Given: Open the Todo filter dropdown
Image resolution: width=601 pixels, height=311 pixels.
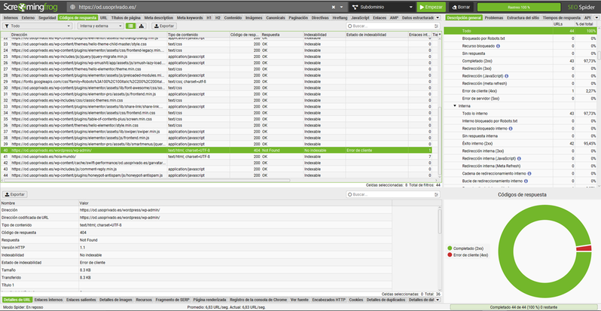Looking at the screenshot, I should click(37, 26).
